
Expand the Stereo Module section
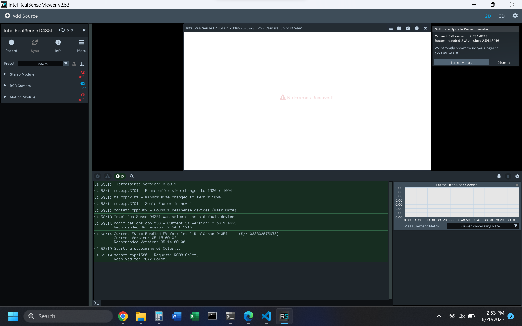(x=5, y=74)
